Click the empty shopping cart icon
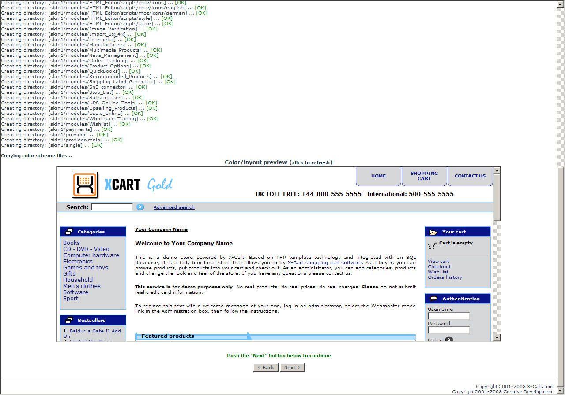 pos(432,246)
